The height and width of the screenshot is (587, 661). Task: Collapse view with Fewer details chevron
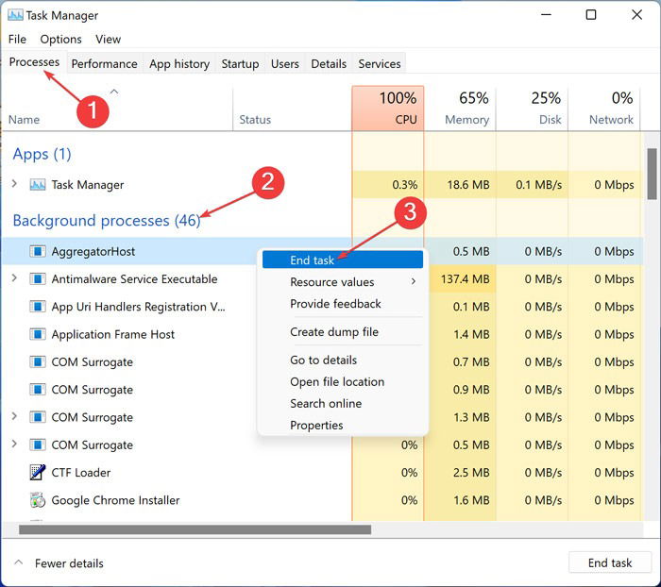coord(18,563)
